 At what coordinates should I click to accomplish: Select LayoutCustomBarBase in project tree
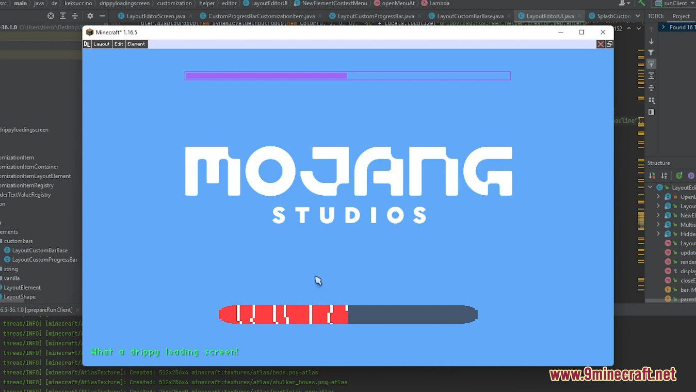pyautogui.click(x=40, y=250)
